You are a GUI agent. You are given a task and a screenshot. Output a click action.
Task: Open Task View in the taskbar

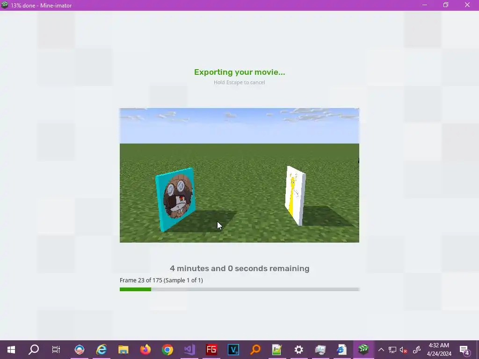pyautogui.click(x=56, y=350)
